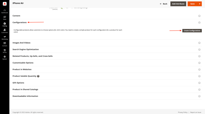Image resolution: width=205 pixels, height=114 pixels.
Task: Click Product in Websites title
Action: 22,69
